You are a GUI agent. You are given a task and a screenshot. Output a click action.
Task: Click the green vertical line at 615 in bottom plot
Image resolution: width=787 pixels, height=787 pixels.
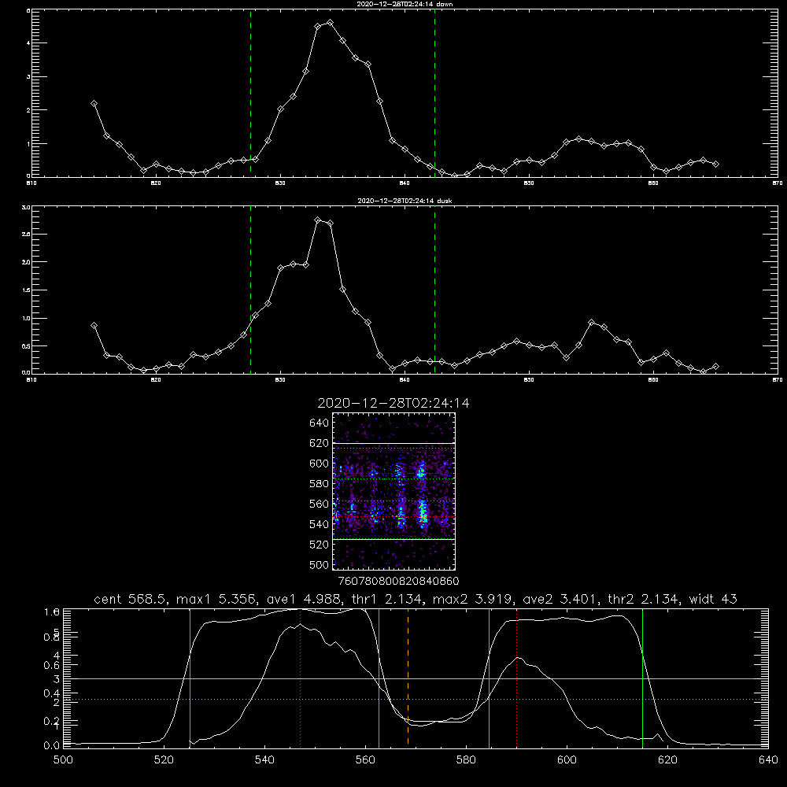(642, 678)
